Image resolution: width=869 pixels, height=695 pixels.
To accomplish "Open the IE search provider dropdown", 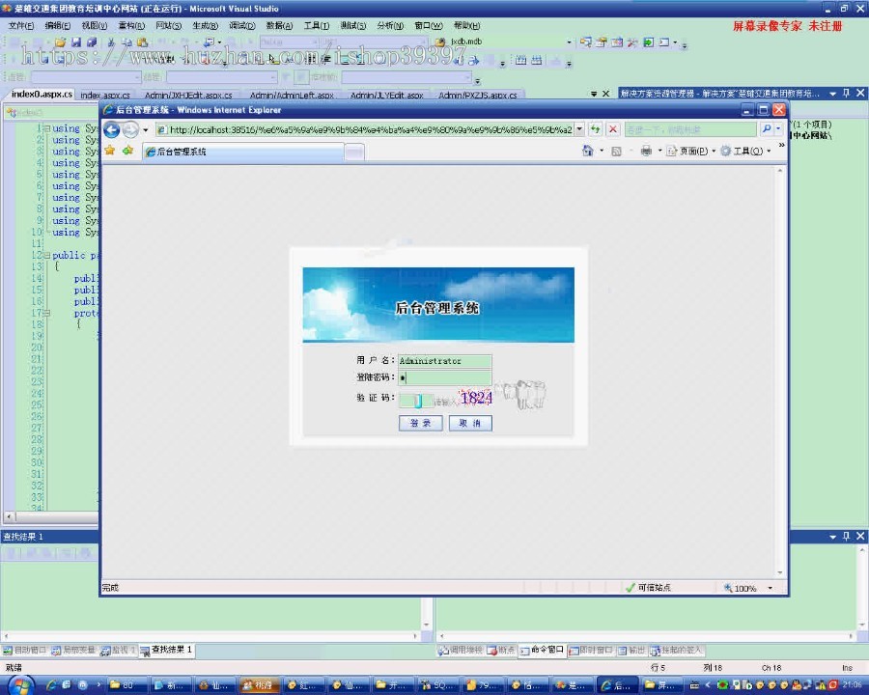I will click(778, 129).
